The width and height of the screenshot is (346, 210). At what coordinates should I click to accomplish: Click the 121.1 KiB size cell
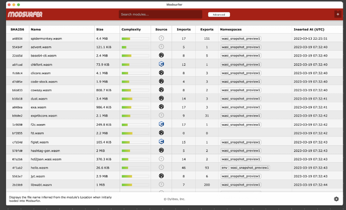click(x=104, y=47)
